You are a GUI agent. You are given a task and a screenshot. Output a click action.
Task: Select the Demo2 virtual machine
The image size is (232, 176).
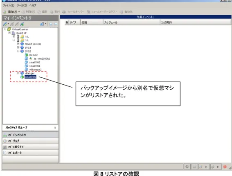click(x=34, y=55)
